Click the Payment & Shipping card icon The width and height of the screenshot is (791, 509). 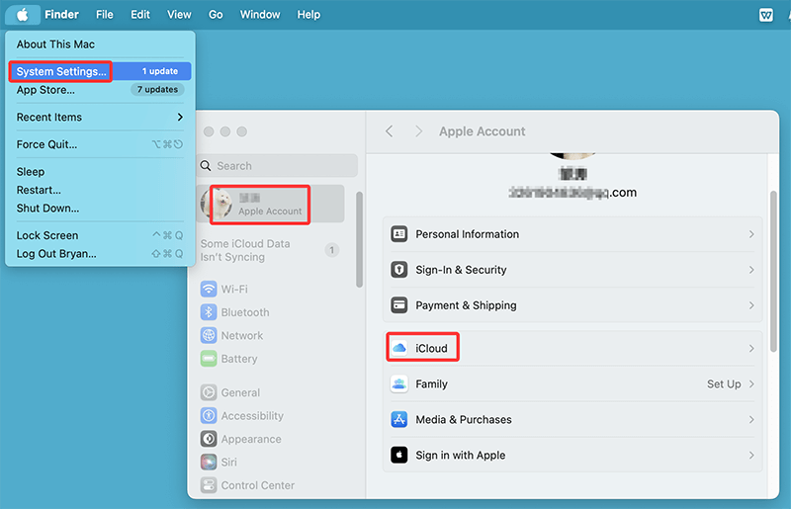click(399, 305)
